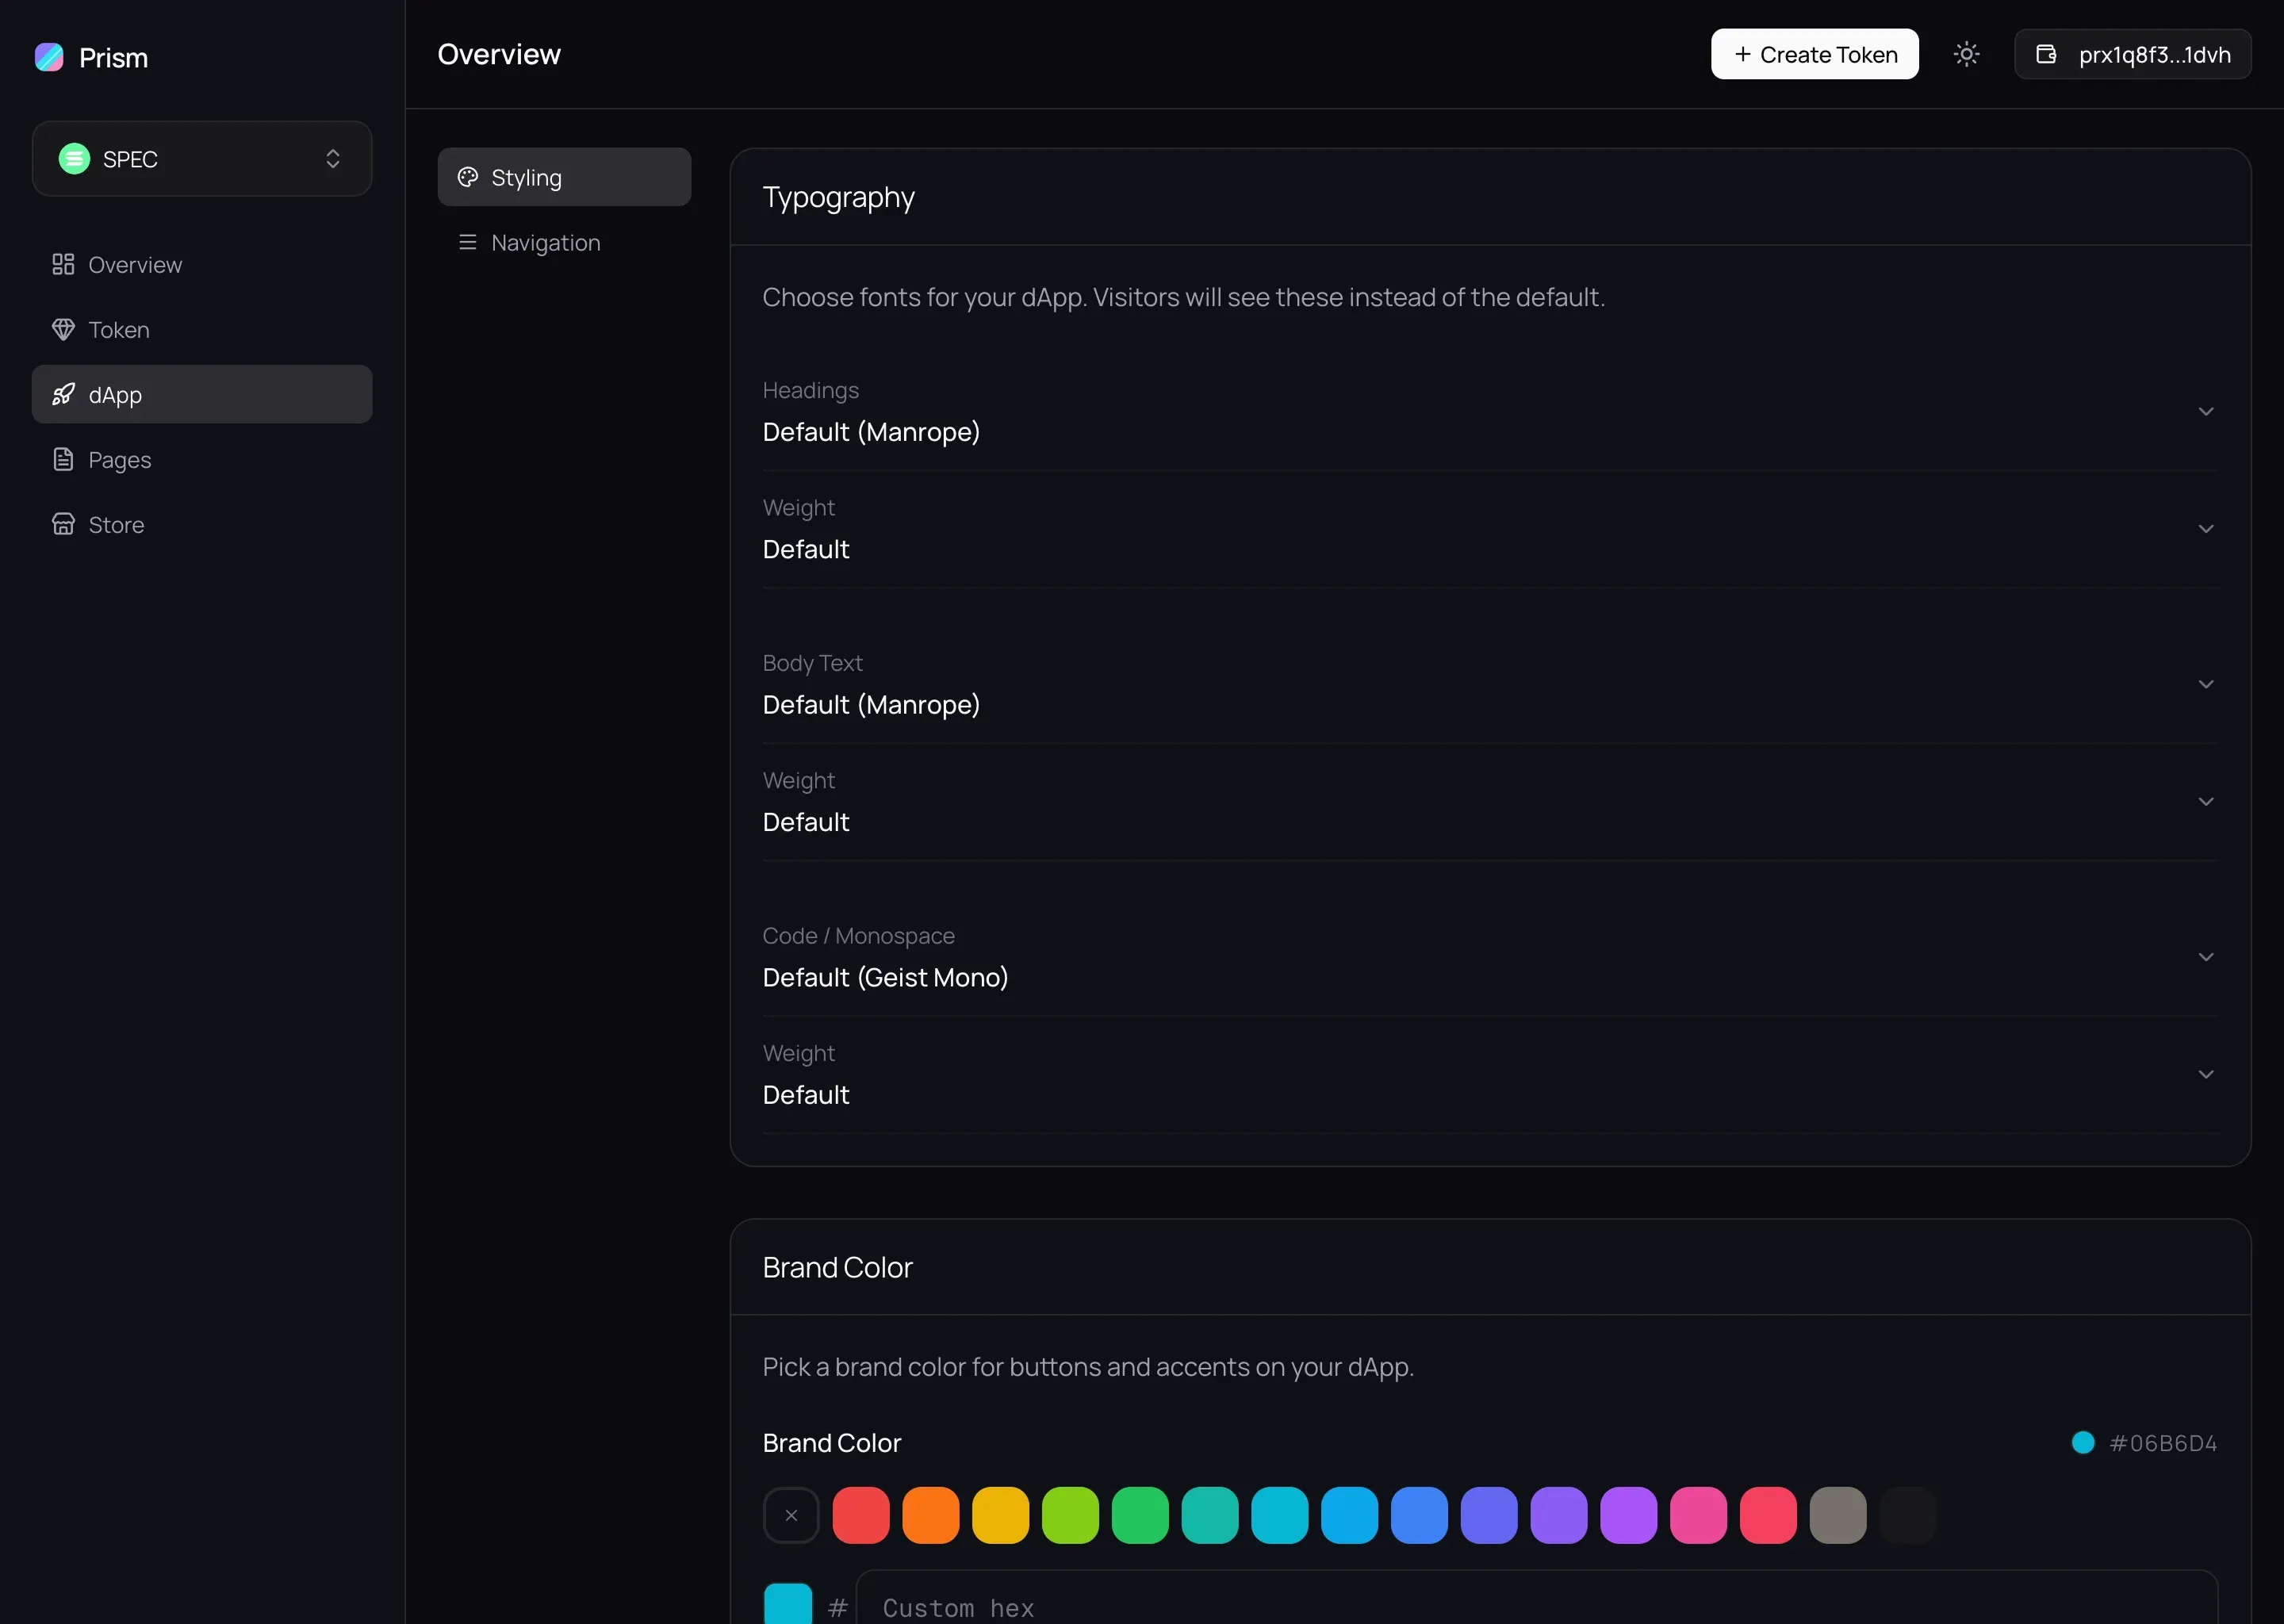
Task: Toggle light theme with sun icon
Action: tap(1966, 54)
